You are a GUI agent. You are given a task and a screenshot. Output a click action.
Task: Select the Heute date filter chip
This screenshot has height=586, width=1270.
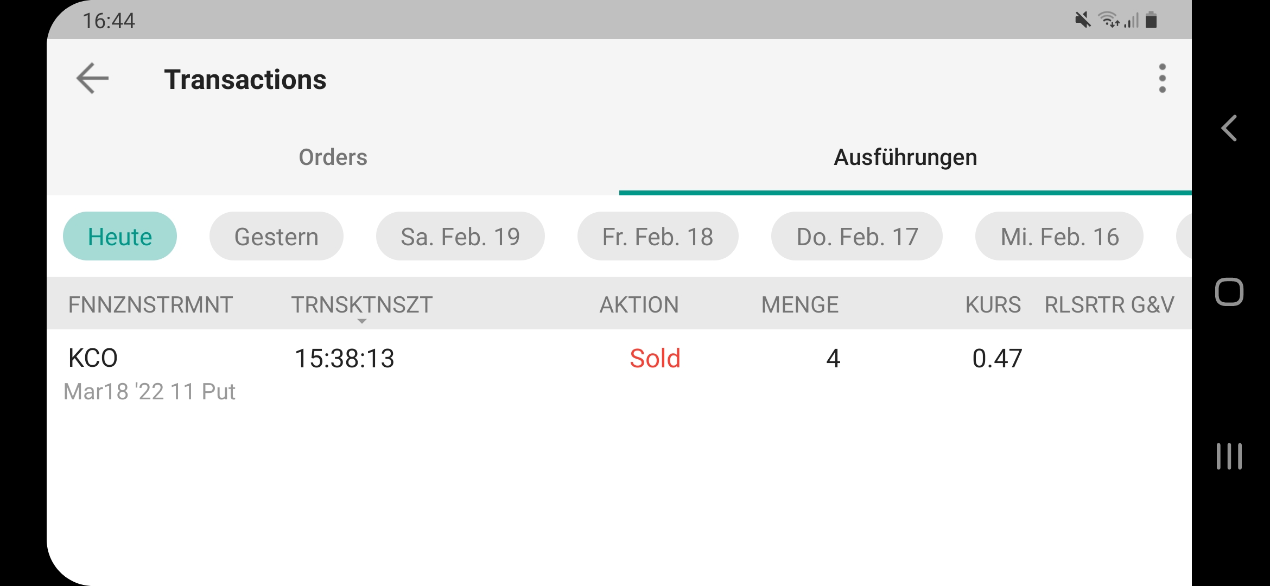[120, 237]
